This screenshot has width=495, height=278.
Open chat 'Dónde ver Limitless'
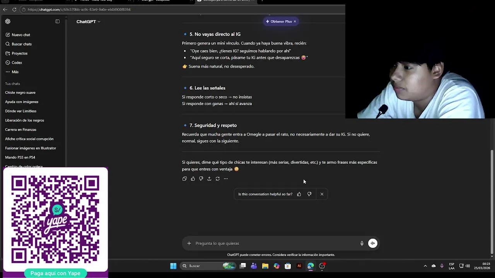pos(20,111)
